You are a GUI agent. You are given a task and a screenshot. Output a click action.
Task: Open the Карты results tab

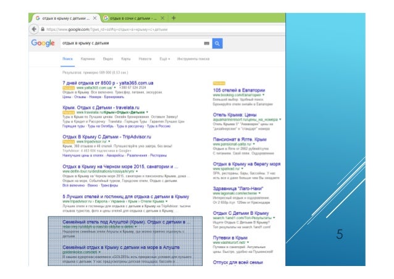pos(126,59)
